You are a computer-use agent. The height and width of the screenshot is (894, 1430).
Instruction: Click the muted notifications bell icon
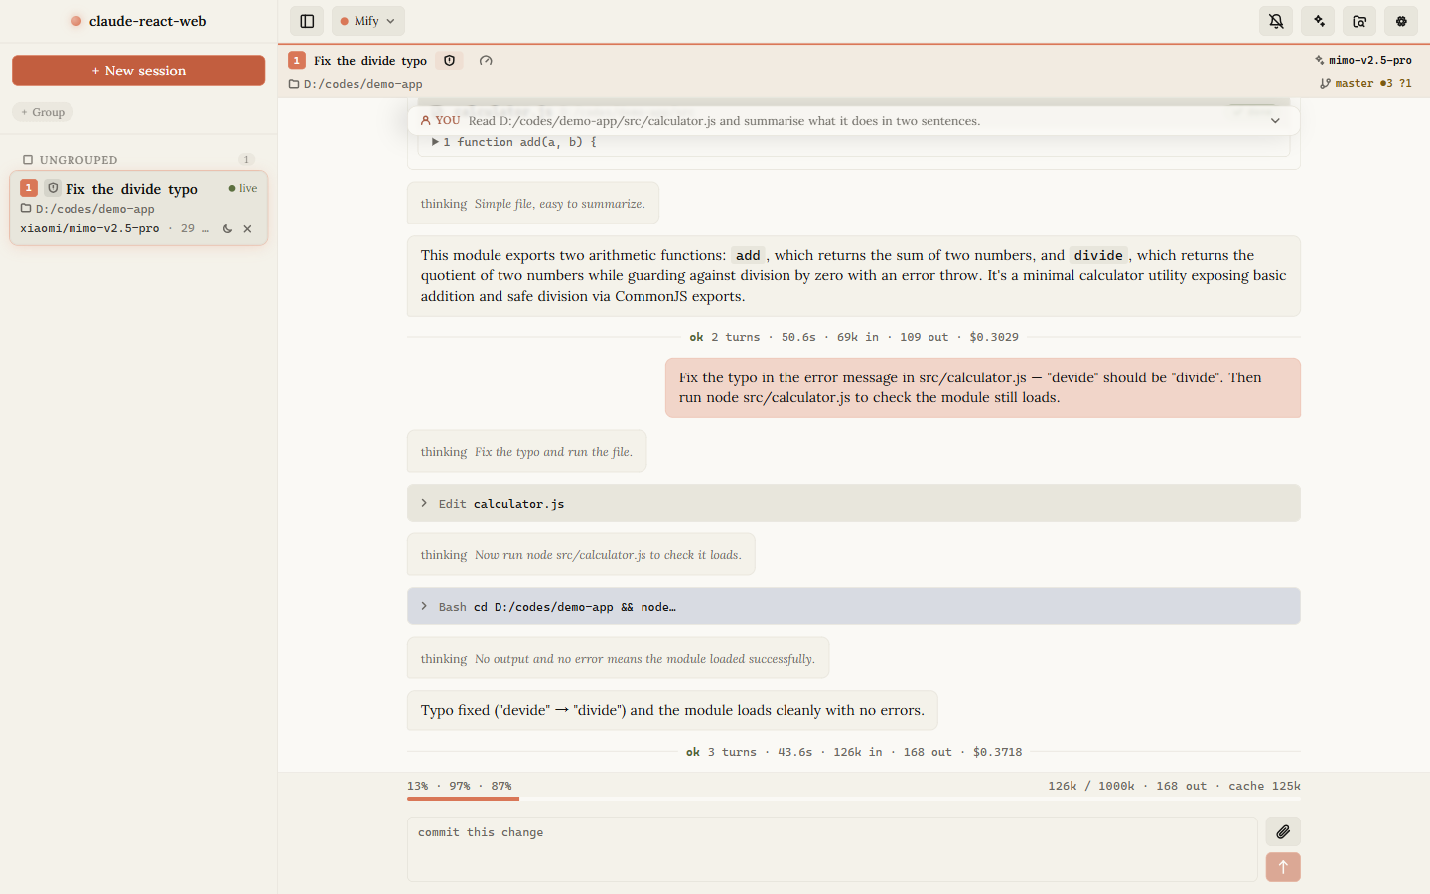1277,21
